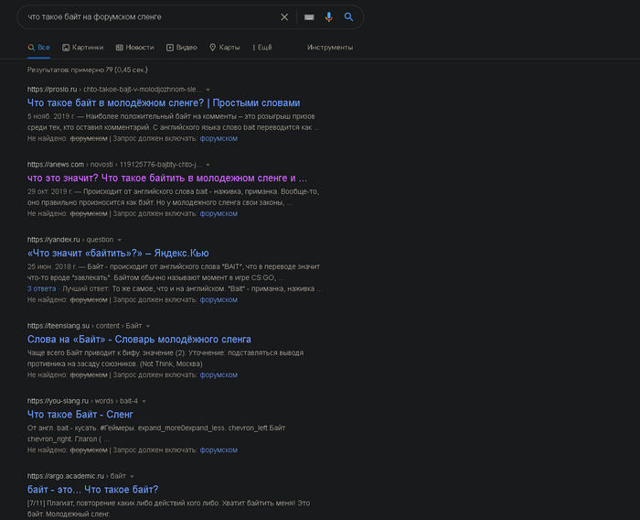Image resolution: width=640 pixels, height=520 pixels.
Task: Click the https://proslo.ru URL text
Action: (x=52, y=89)
